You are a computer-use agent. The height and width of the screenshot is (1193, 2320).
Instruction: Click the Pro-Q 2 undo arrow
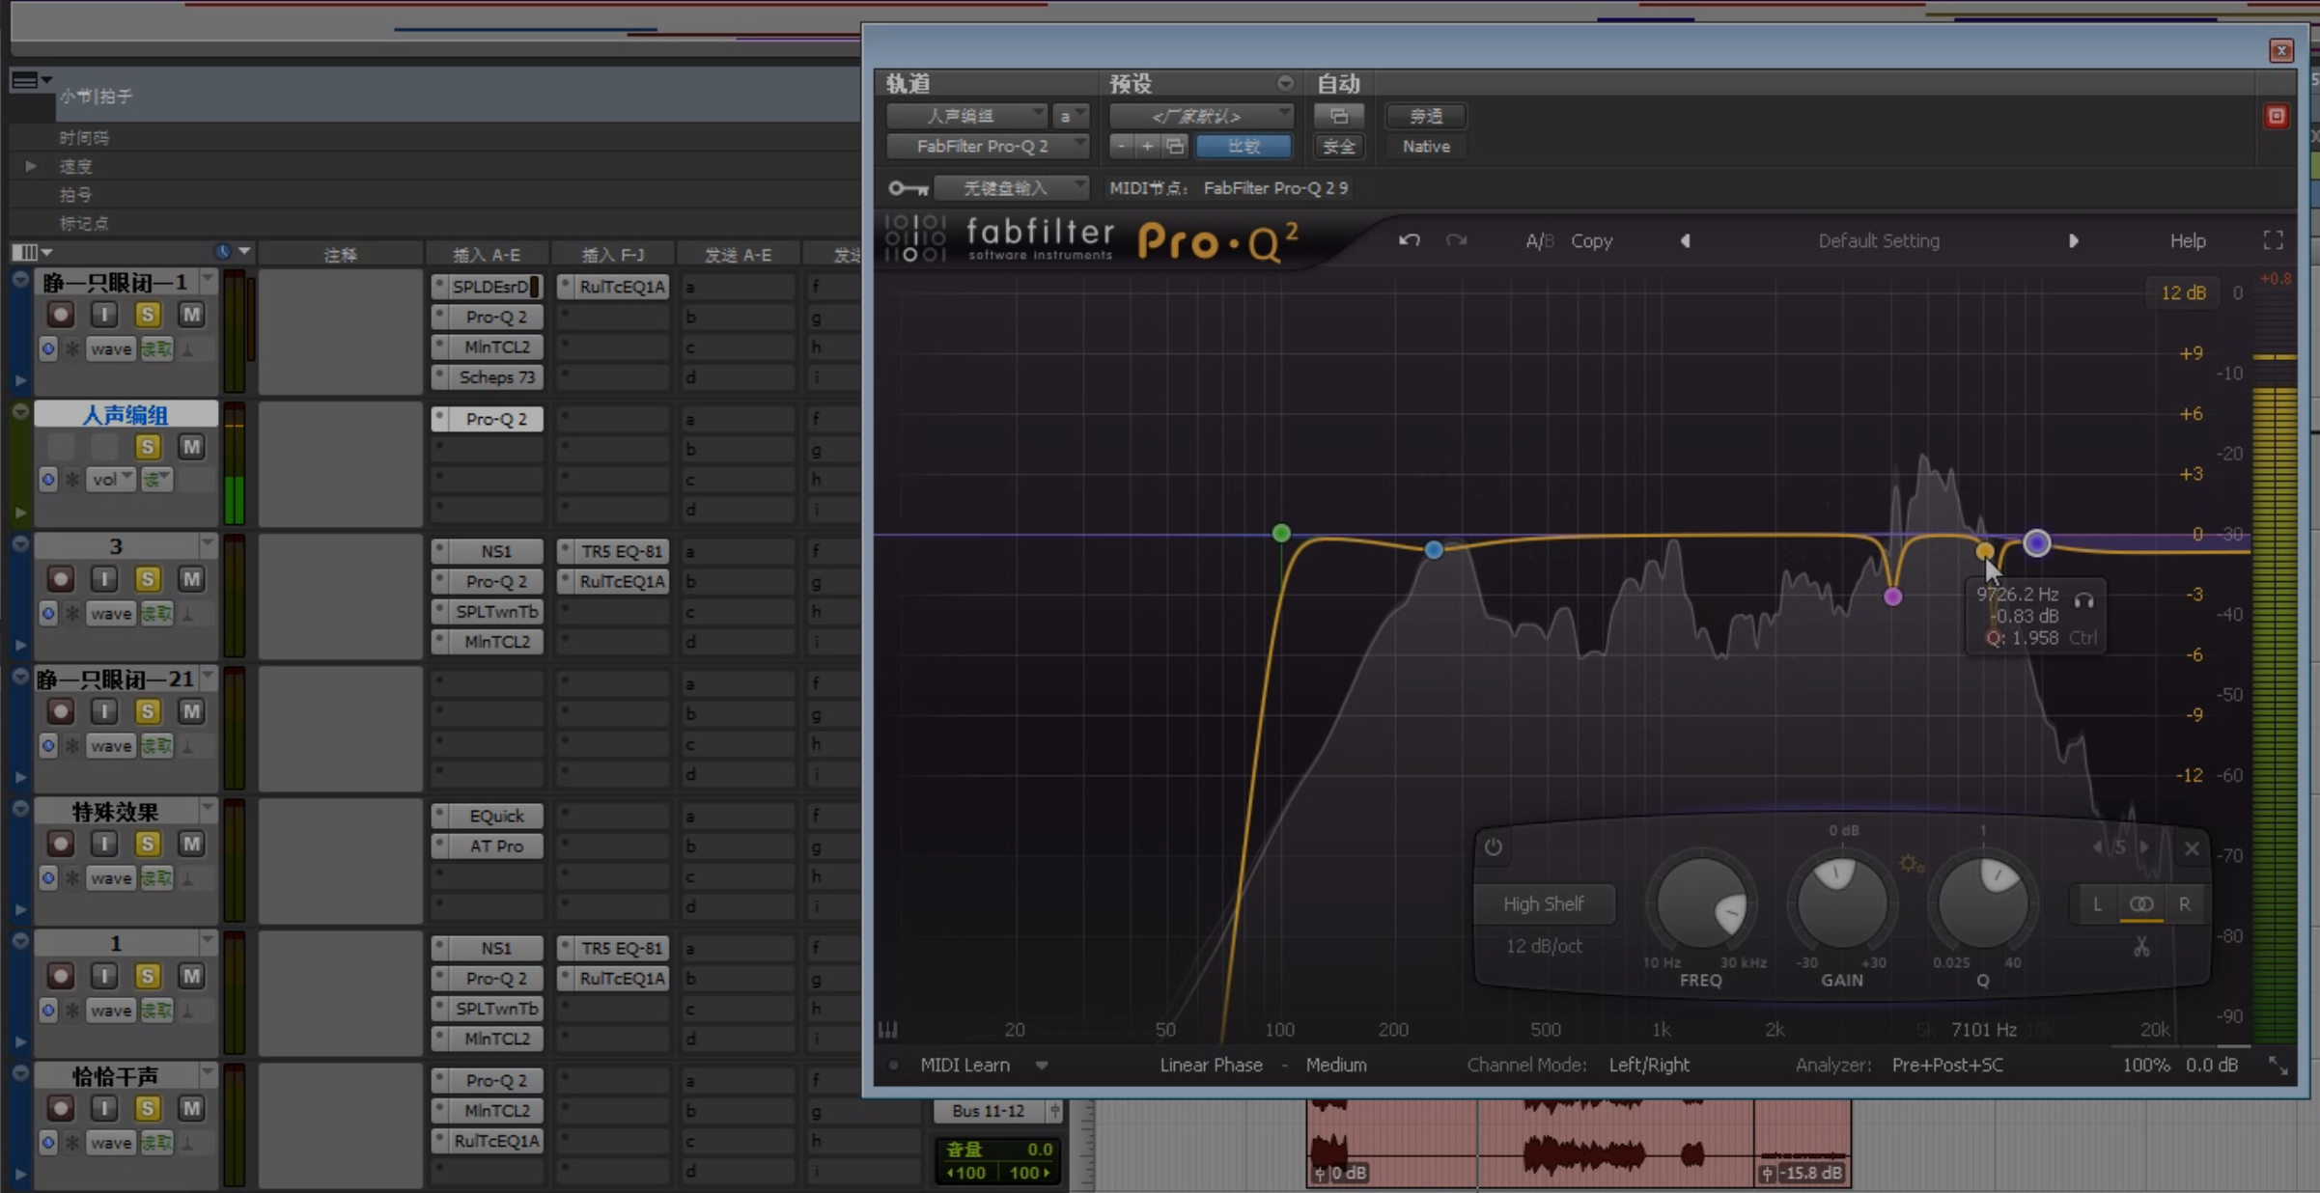tap(1409, 240)
